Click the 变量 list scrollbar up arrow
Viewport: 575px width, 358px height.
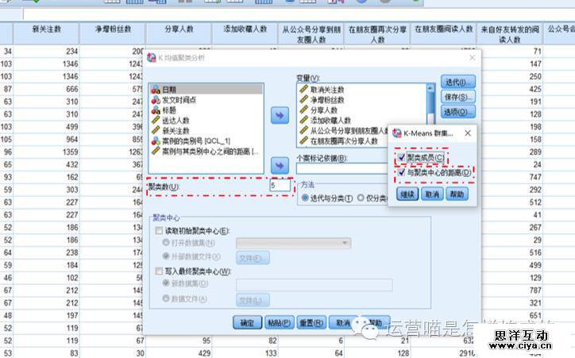(430, 88)
